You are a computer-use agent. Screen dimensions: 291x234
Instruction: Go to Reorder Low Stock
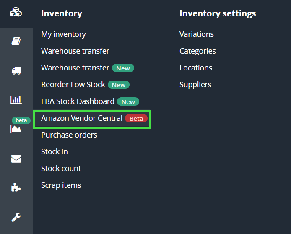coord(73,85)
